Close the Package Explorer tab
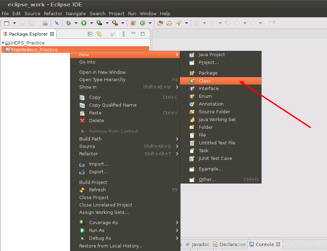 click(x=52, y=34)
